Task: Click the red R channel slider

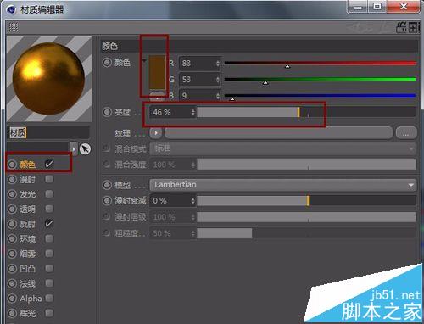Action: tap(320, 64)
